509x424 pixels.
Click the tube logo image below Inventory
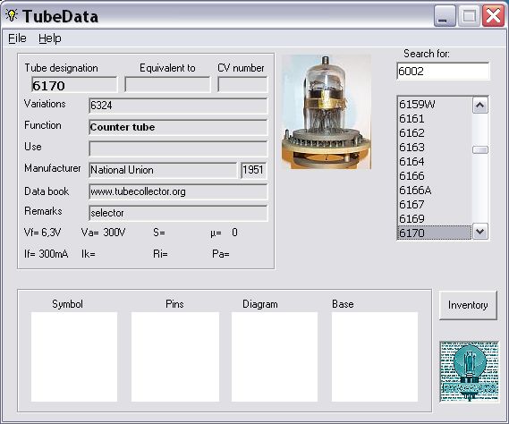(469, 371)
